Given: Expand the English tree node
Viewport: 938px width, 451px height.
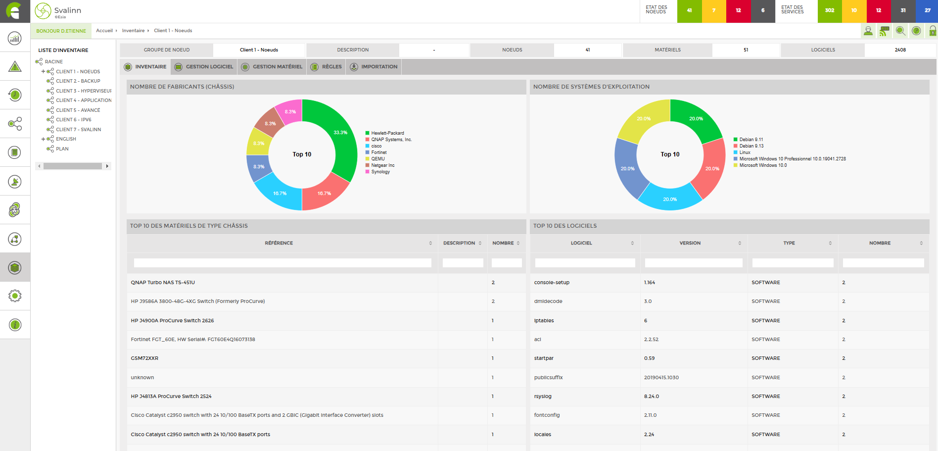Looking at the screenshot, I should (x=43, y=139).
